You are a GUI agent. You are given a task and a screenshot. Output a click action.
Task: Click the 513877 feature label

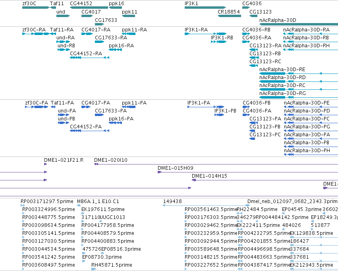(320, 225)
